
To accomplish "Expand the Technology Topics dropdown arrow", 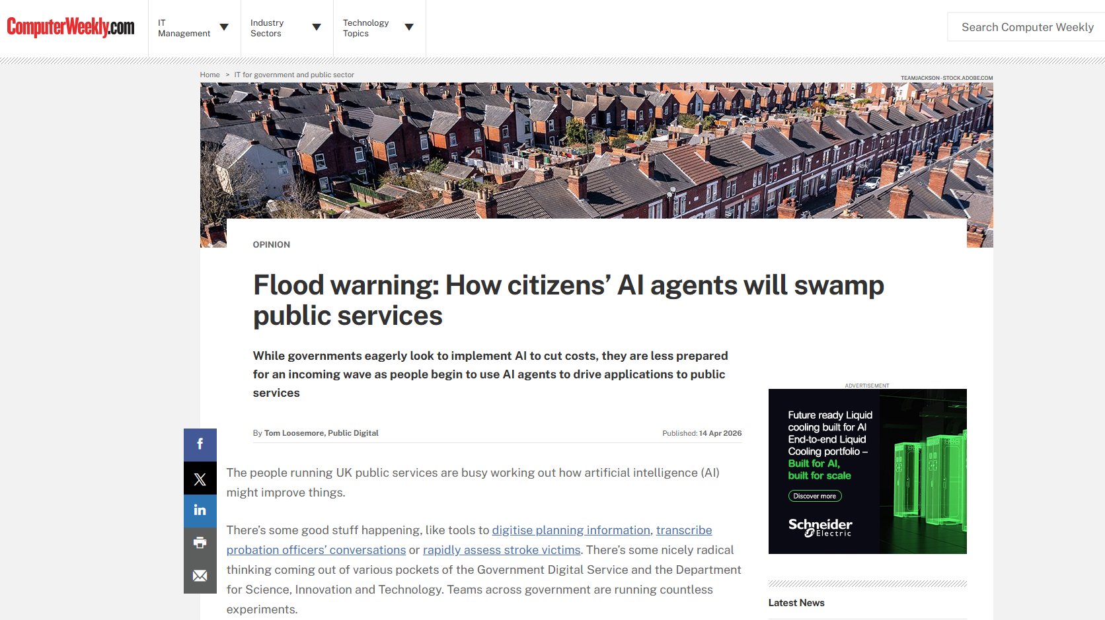I will coord(410,28).
